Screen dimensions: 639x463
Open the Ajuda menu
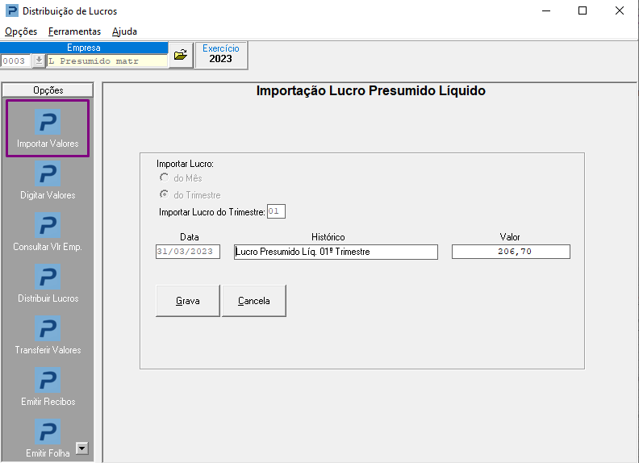(125, 31)
